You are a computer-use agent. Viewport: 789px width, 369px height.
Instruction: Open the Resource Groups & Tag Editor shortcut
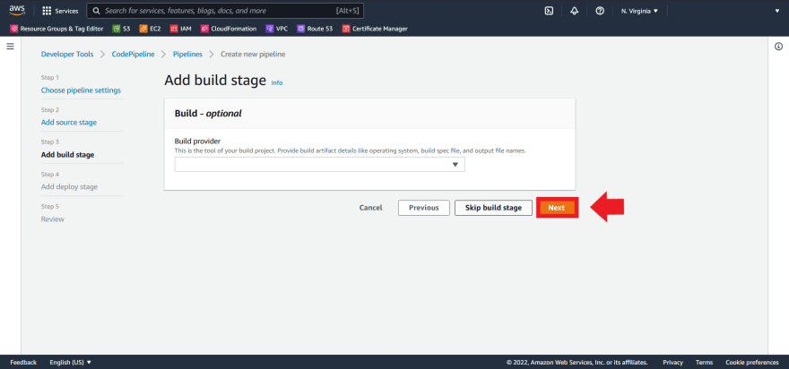[x=56, y=29]
